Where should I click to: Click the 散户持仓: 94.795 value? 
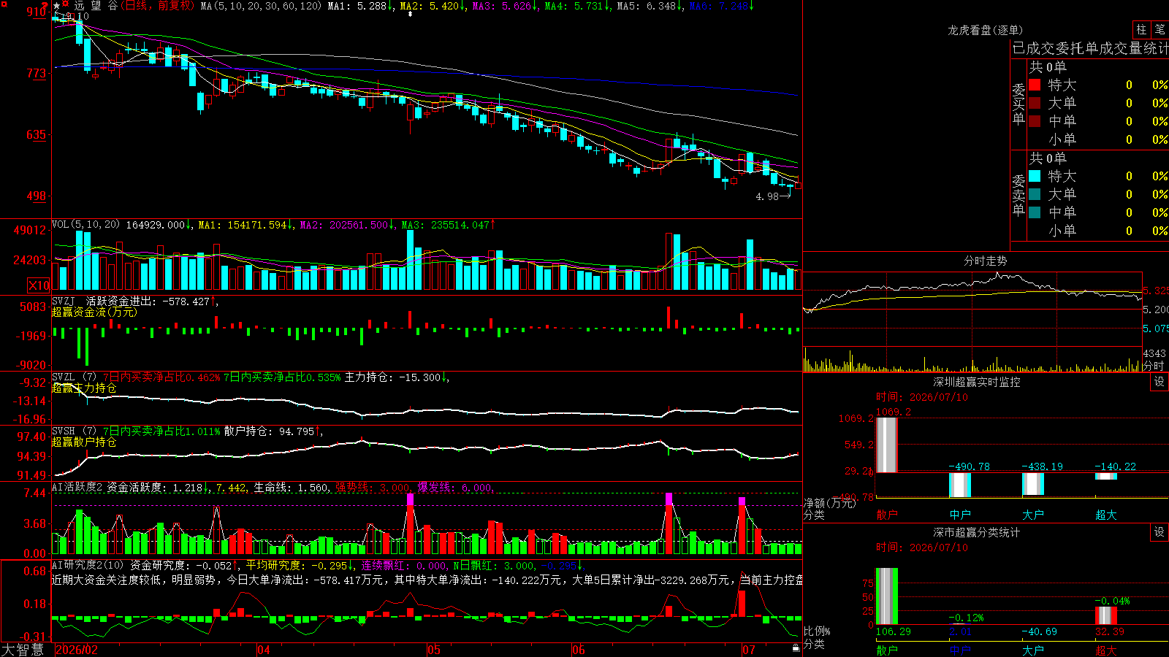pos(273,431)
